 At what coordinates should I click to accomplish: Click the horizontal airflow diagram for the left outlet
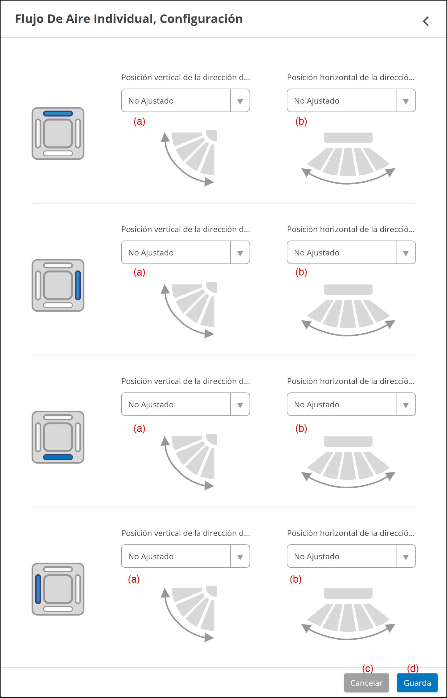pyautogui.click(x=348, y=613)
